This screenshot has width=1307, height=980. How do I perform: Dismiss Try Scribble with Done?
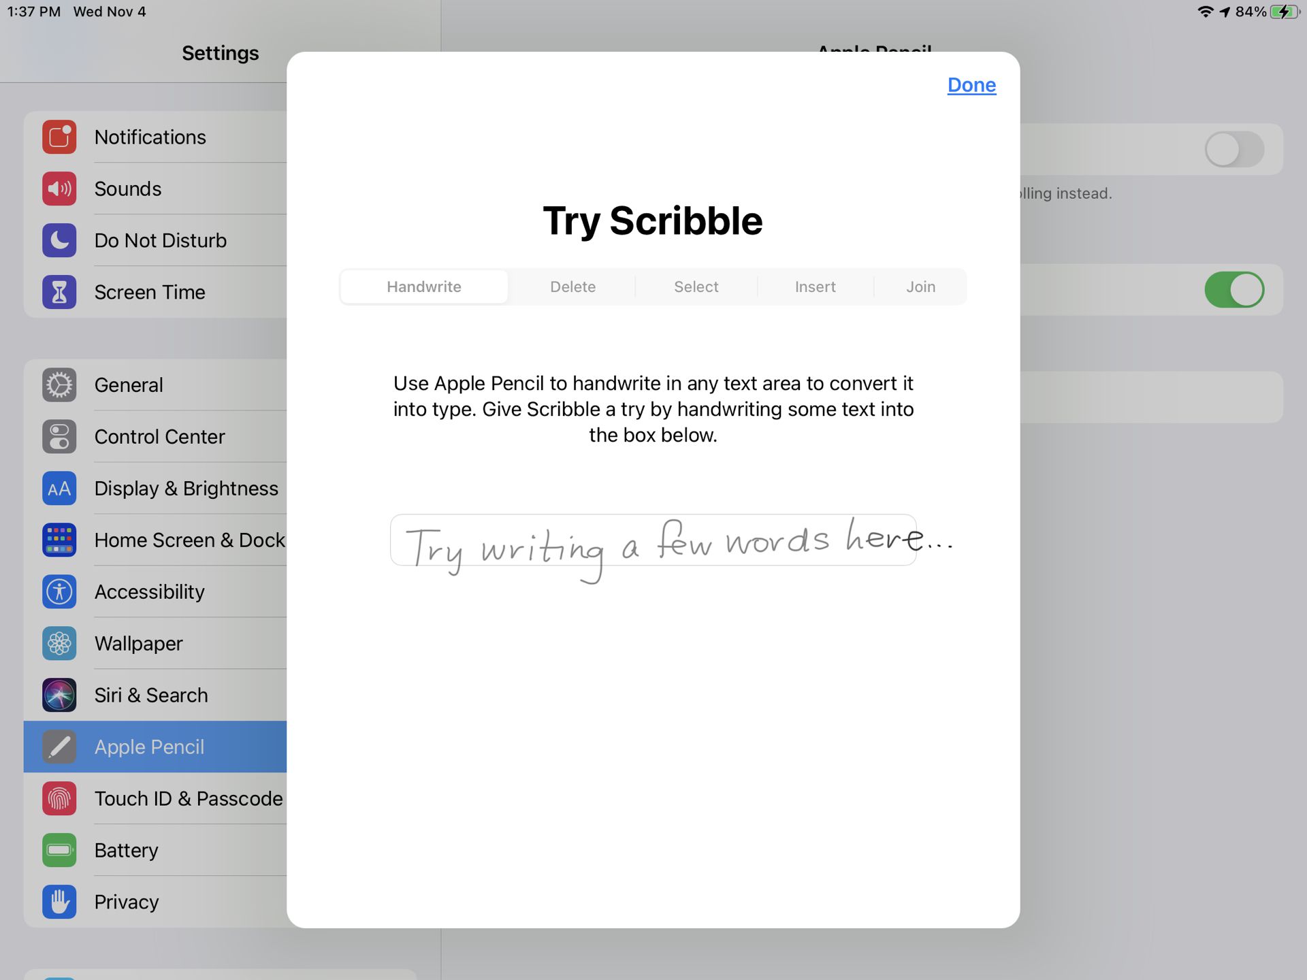click(x=971, y=85)
